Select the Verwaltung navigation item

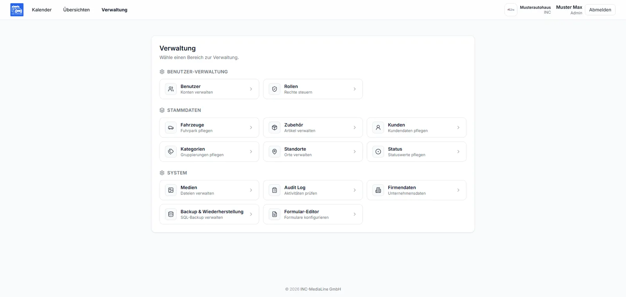pyautogui.click(x=115, y=10)
